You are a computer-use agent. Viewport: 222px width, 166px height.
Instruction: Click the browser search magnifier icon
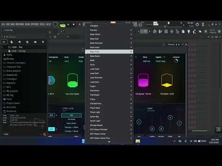click(45, 135)
